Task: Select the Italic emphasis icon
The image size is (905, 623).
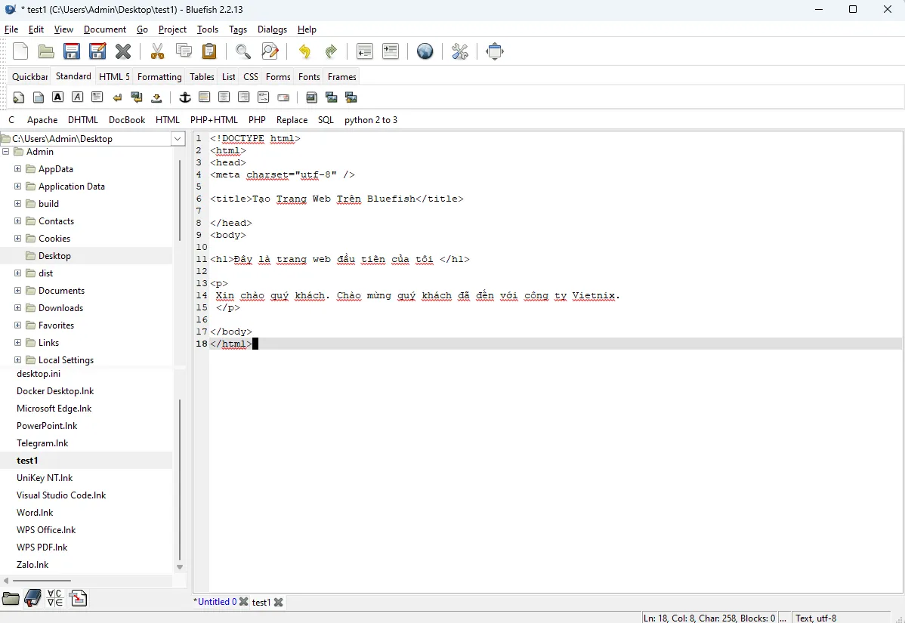Action: [x=77, y=97]
